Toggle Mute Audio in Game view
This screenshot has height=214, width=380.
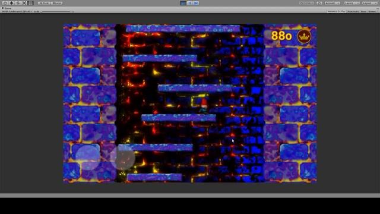353,11
